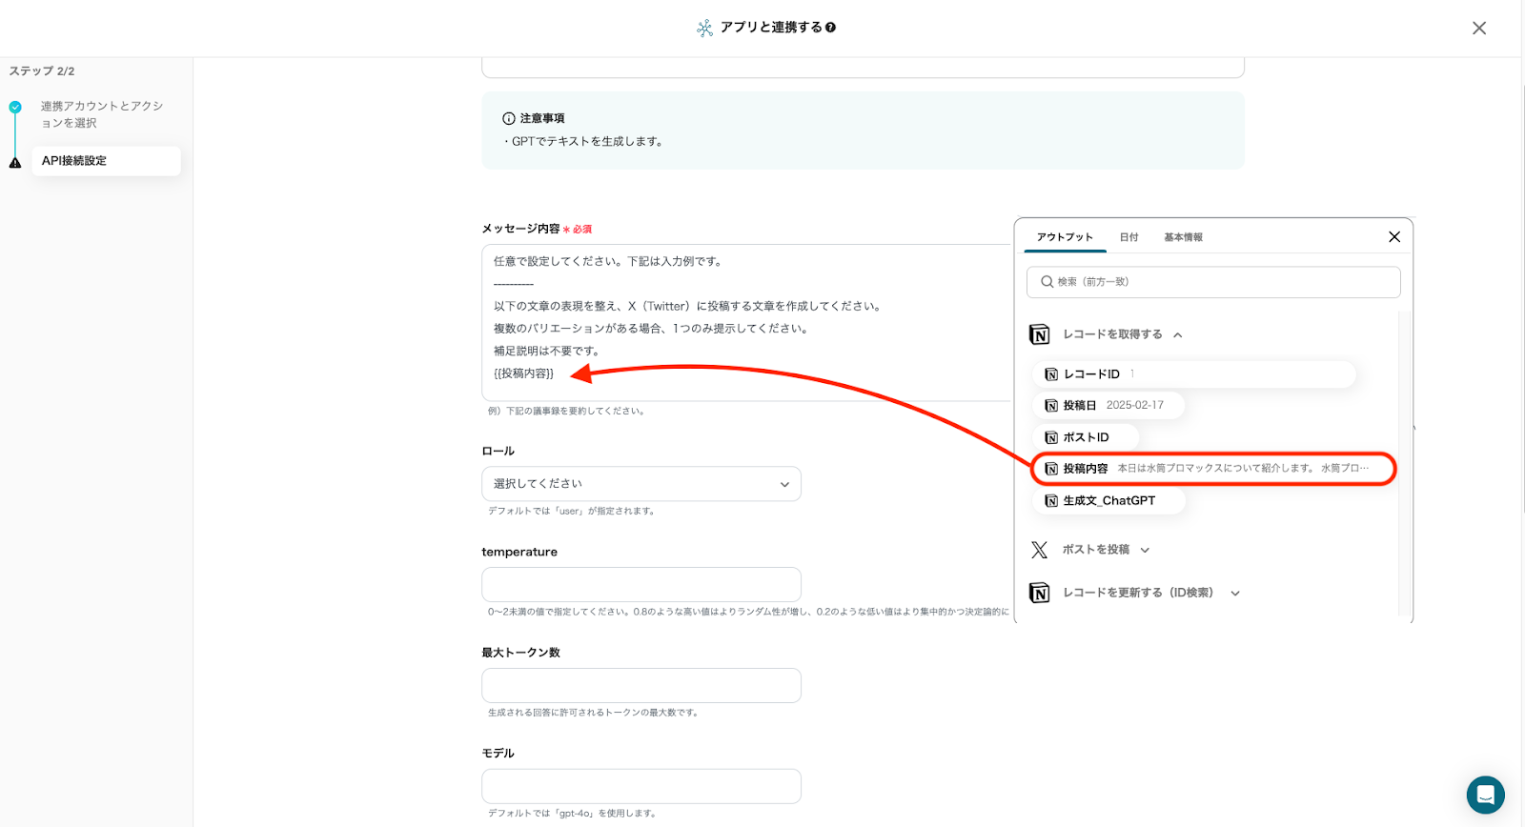Image resolution: width=1525 pixels, height=827 pixels.
Task: Switch to the 基本情報 tab
Action: [x=1182, y=237]
